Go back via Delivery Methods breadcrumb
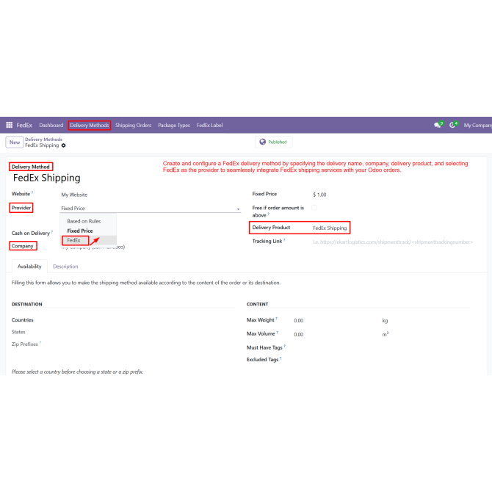 click(43, 140)
